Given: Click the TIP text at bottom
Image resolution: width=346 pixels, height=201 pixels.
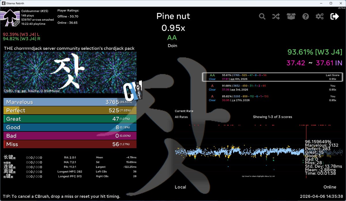Looking at the screenshot, I should point(61,196).
